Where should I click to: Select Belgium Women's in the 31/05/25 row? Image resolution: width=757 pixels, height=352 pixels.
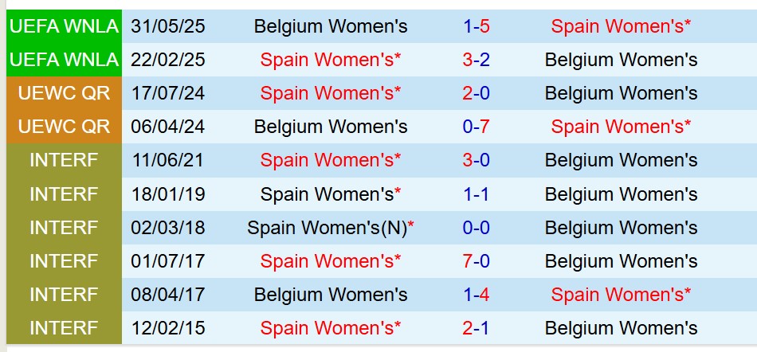tap(331, 26)
